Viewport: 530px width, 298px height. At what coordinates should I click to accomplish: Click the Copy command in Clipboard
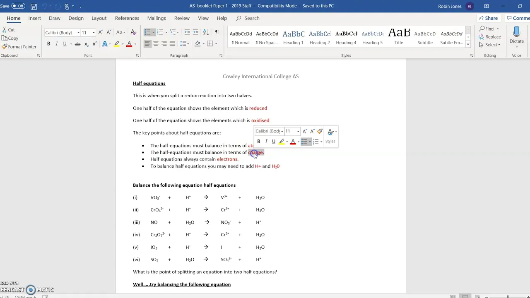(x=10, y=38)
